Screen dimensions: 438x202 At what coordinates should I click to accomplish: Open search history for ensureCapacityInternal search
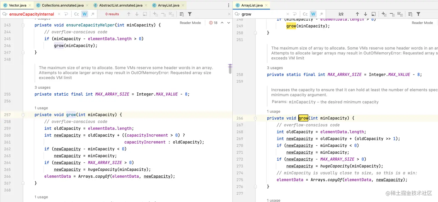click(5, 14)
